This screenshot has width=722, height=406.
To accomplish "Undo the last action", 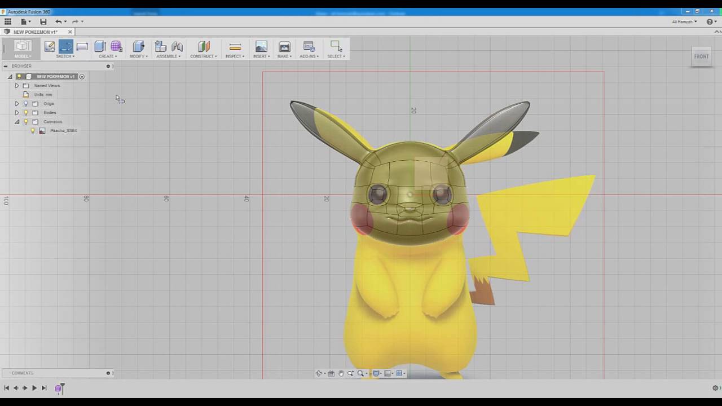I will pos(58,21).
